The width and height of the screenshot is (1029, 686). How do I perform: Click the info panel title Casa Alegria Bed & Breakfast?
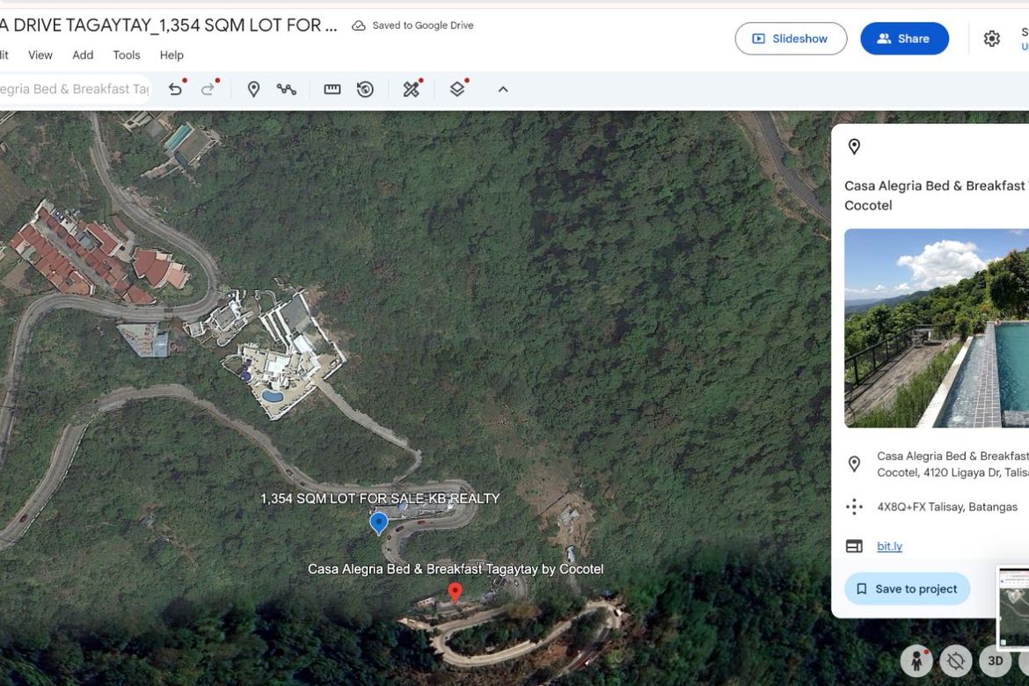coord(937,195)
